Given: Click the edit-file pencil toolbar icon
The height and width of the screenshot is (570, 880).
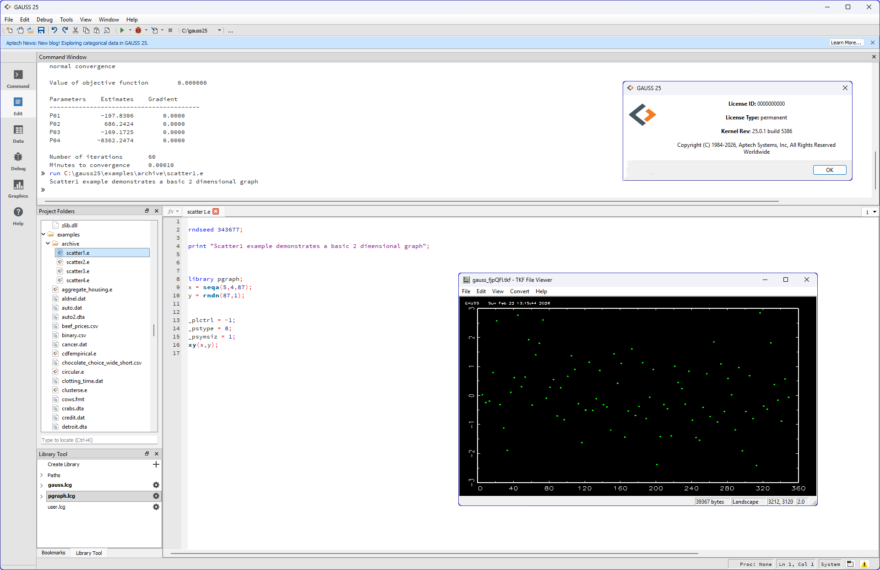Looking at the screenshot, I should [154, 31].
